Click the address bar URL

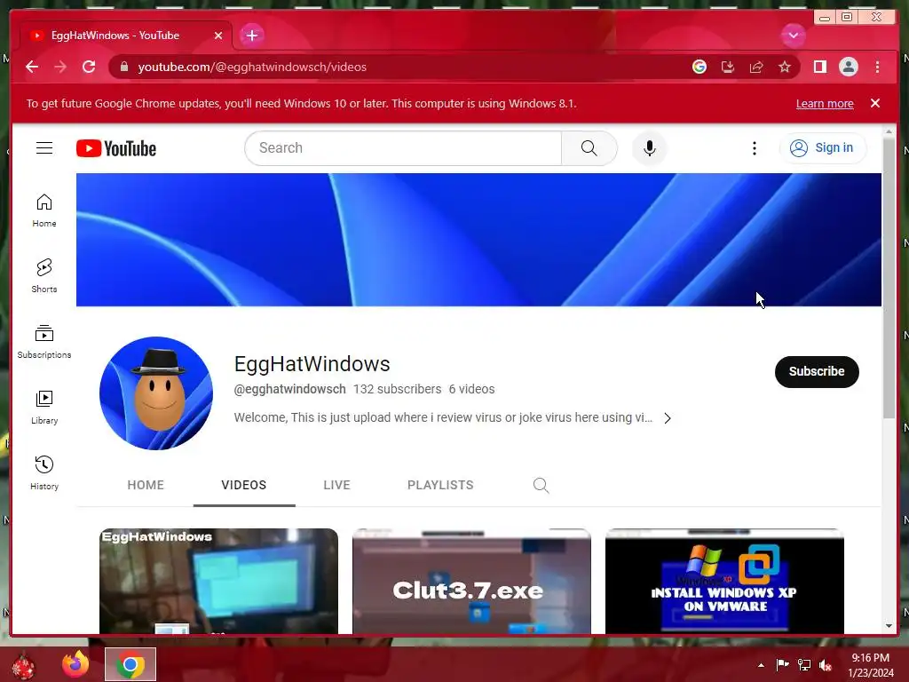pos(252,67)
